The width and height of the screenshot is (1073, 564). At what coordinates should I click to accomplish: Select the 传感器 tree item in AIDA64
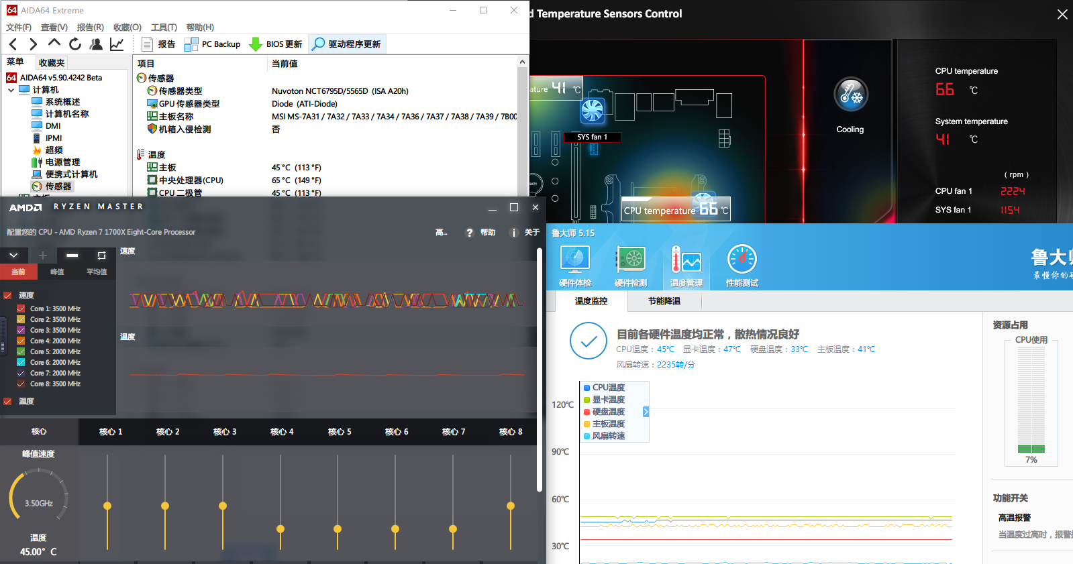58,186
